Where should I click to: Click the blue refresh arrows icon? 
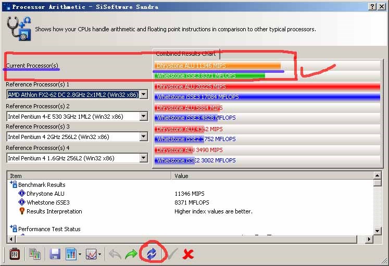[152, 254]
